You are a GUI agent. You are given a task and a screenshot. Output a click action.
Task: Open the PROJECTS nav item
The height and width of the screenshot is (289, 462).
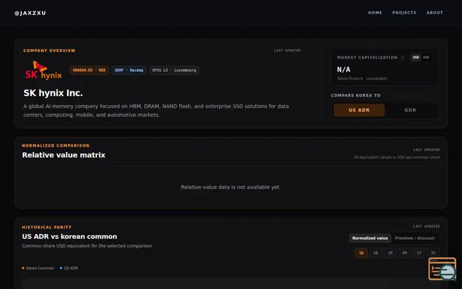[x=404, y=13]
